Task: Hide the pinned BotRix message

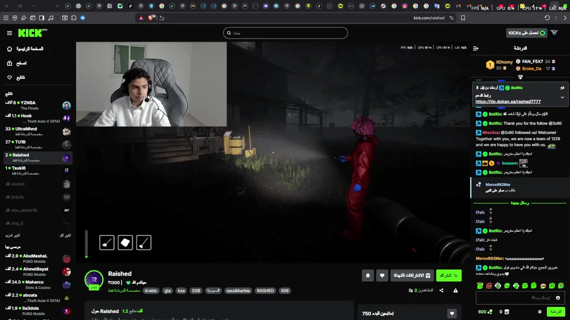Action: 562,88
